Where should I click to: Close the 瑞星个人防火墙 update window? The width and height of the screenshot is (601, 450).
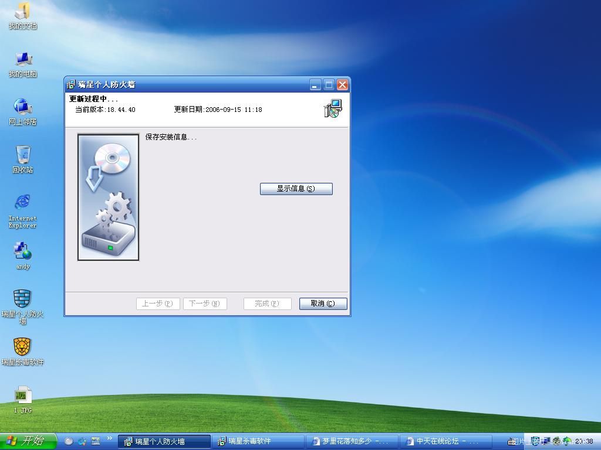click(342, 84)
